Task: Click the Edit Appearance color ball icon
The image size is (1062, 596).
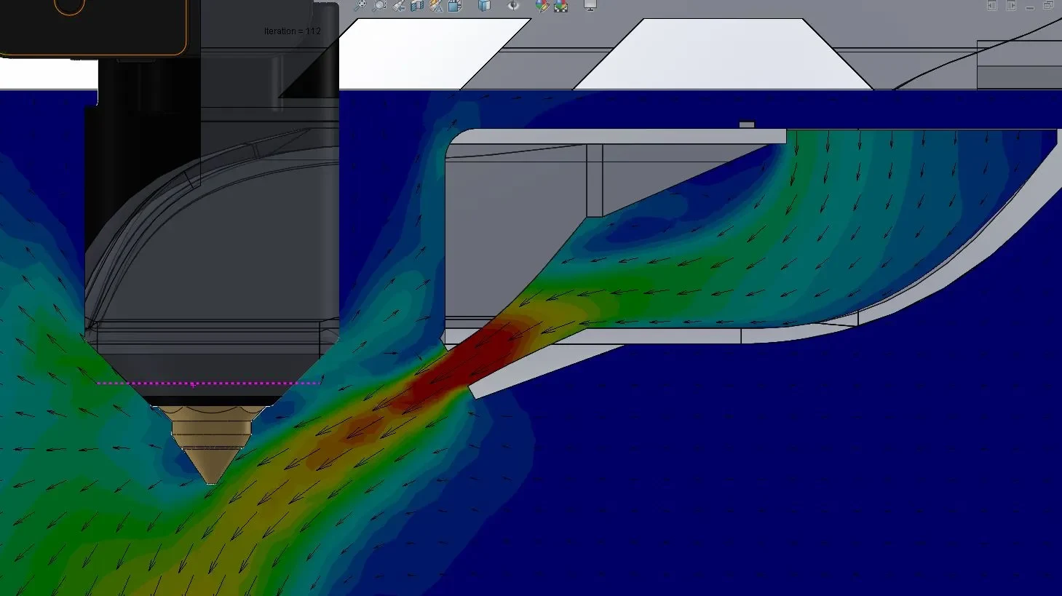Action: click(542, 5)
